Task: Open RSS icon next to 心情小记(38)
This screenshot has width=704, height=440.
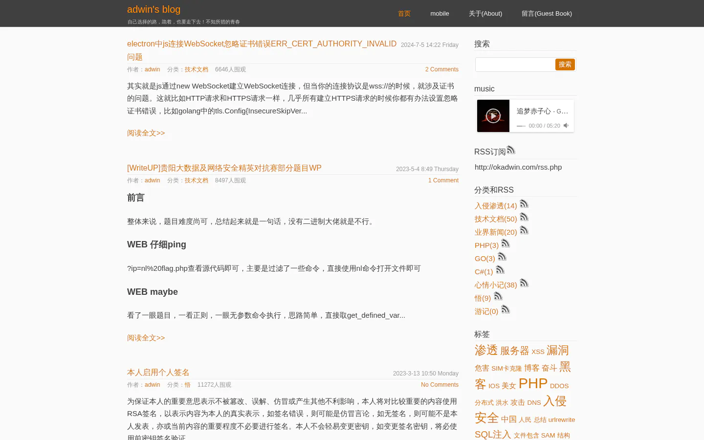Action: (524, 283)
